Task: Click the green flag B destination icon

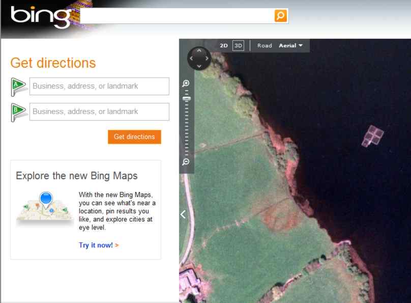Action: (x=19, y=112)
